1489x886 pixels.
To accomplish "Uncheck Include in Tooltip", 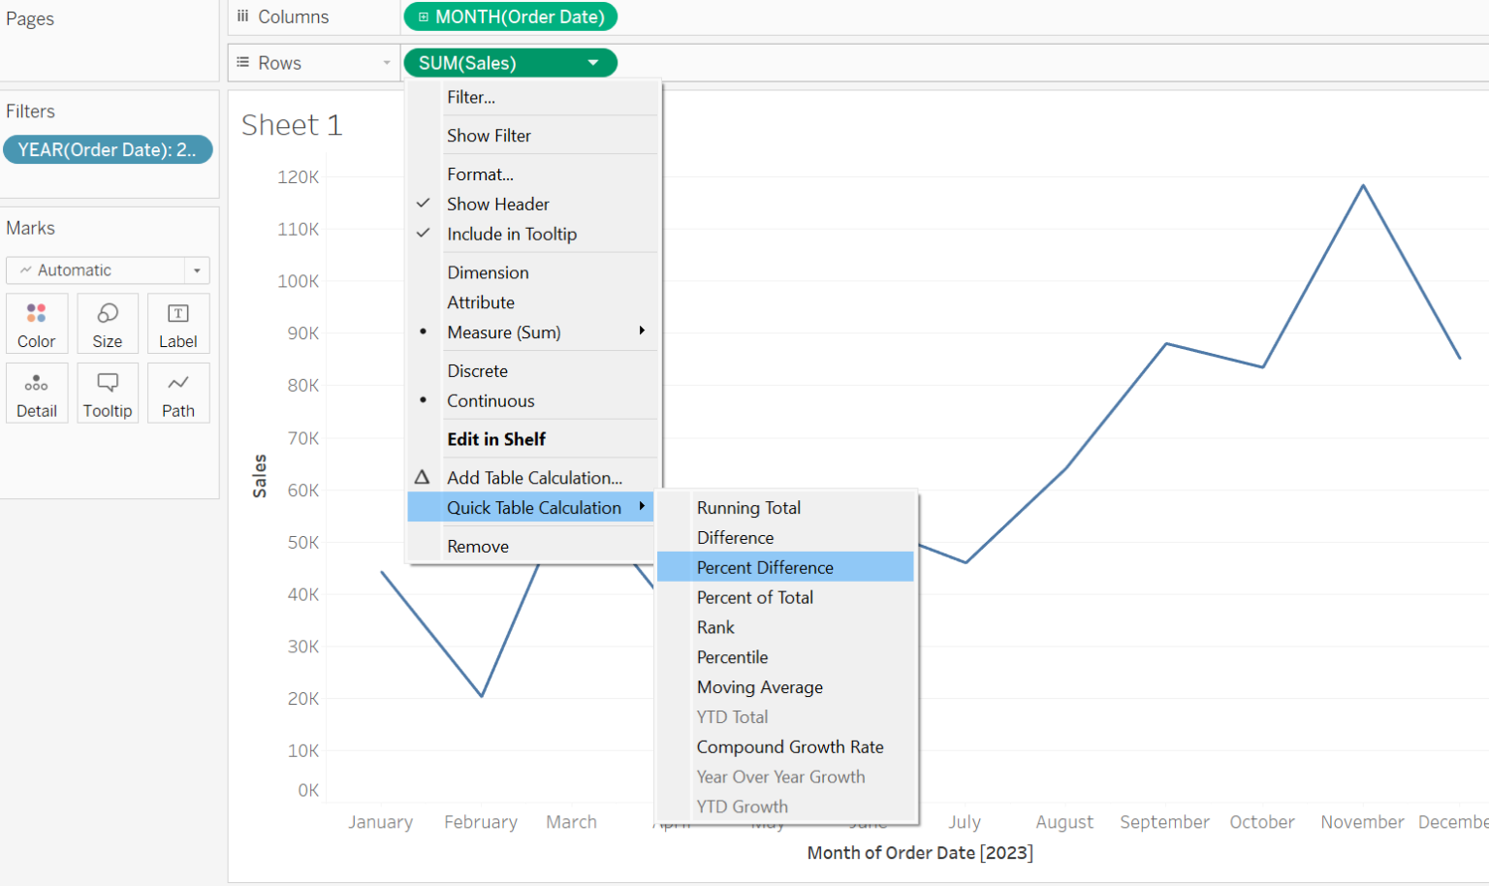I will [512, 234].
